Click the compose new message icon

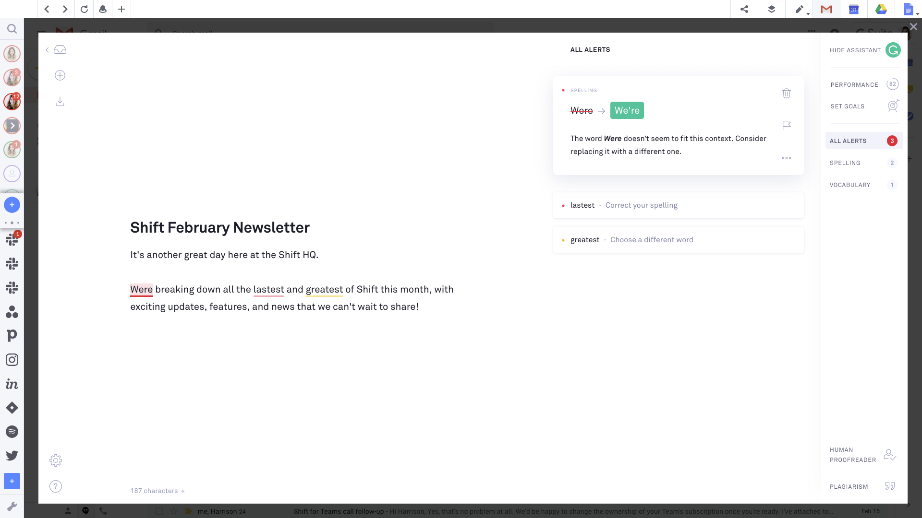coord(60,75)
